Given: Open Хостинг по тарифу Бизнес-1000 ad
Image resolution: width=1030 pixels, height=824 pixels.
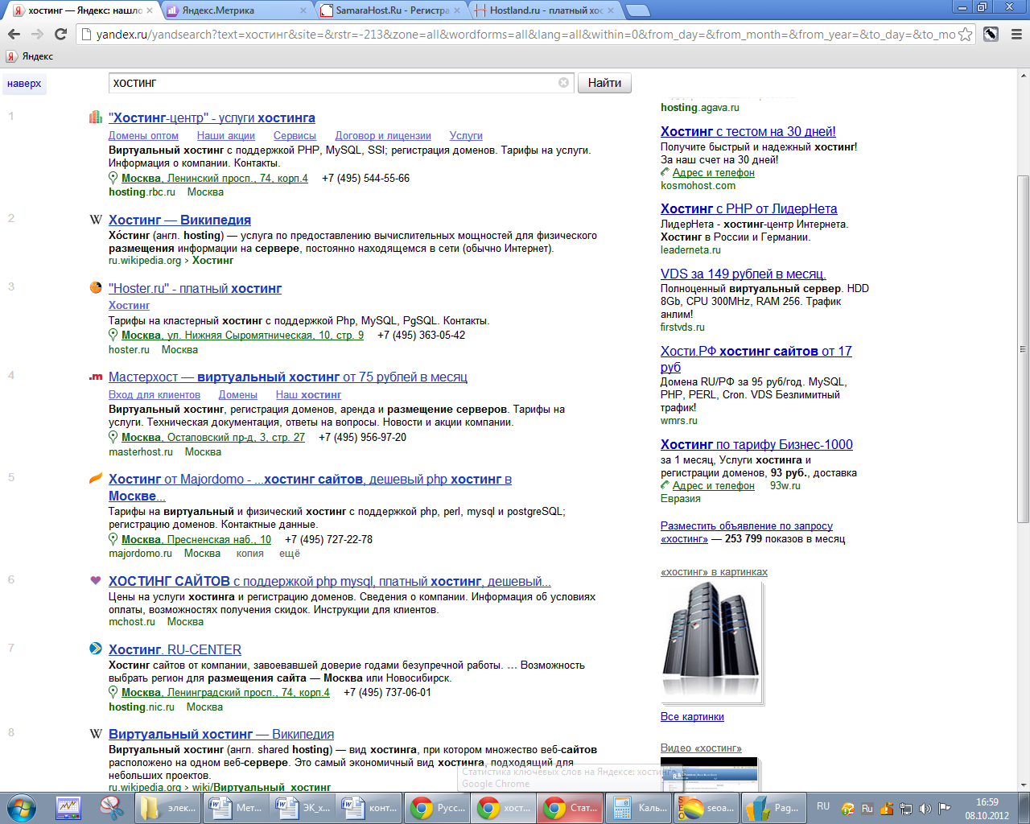Looking at the screenshot, I should pos(756,445).
